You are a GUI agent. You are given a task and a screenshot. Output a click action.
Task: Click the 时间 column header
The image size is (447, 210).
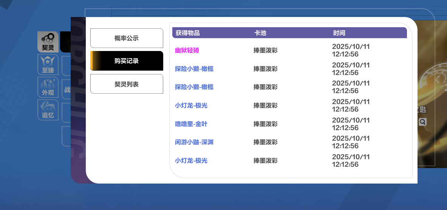339,33
